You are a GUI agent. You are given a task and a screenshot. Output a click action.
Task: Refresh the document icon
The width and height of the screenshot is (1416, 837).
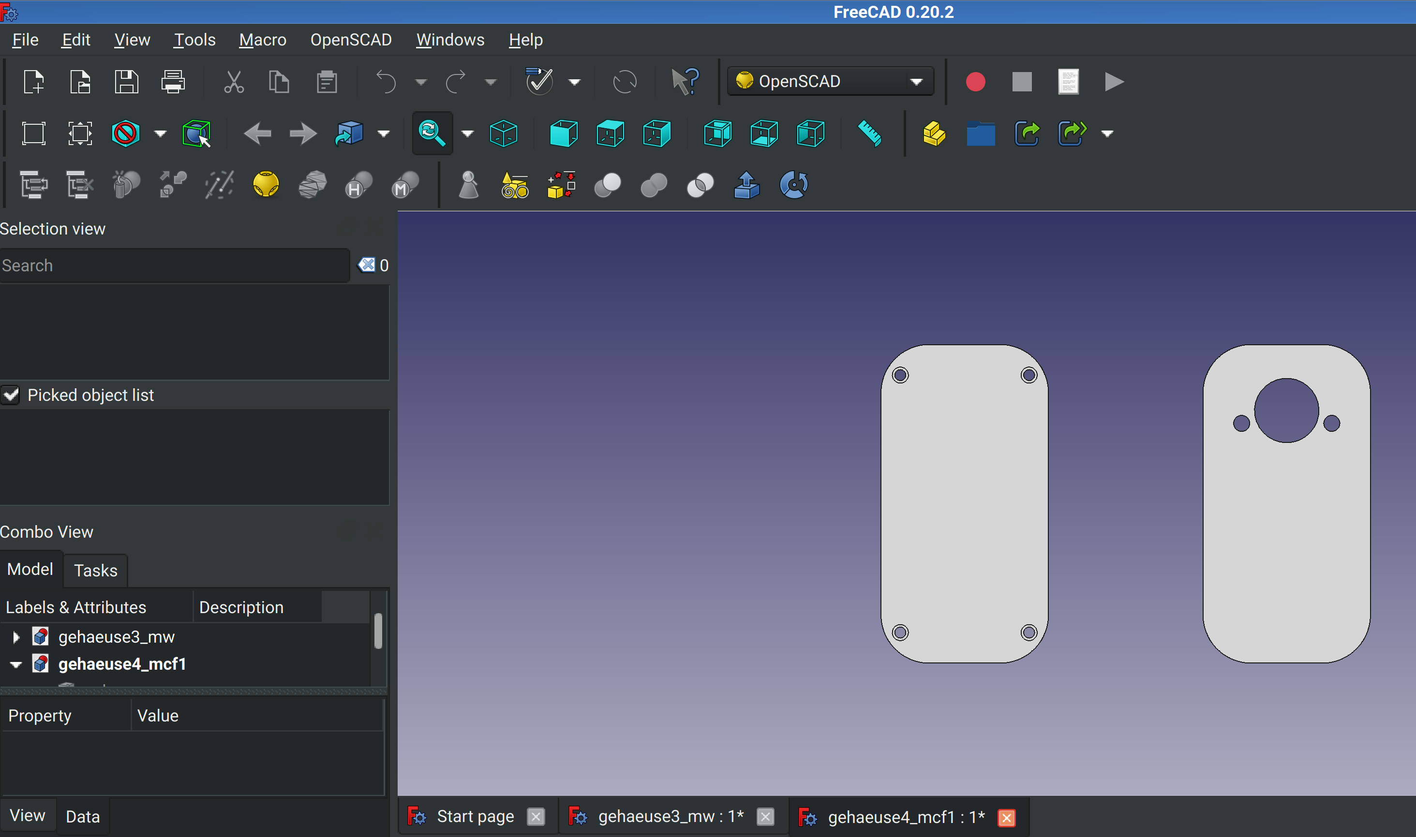point(625,82)
